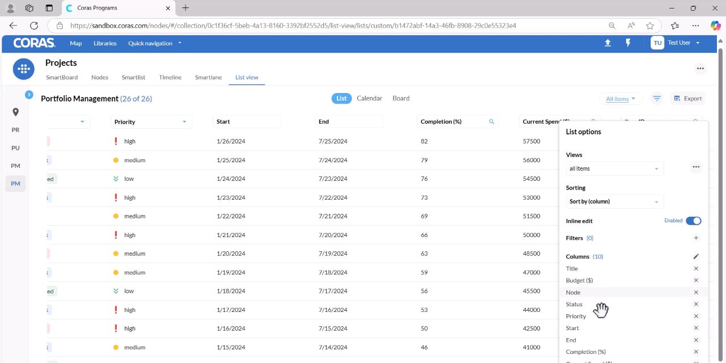726x363 pixels.
Task: Open browser settings ellipsis menu
Action: [695, 26]
